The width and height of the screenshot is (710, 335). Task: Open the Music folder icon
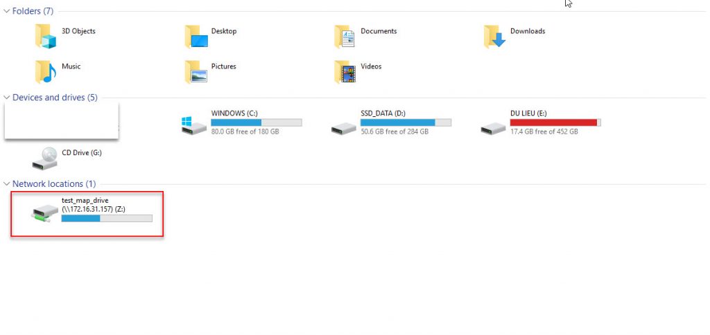point(45,72)
